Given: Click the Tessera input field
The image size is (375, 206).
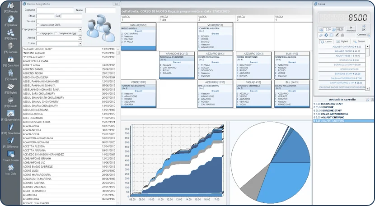Looking at the screenshot, I should pos(59,21).
